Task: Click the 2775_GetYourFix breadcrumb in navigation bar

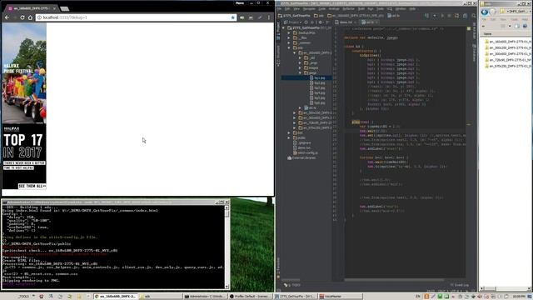Action: [294, 16]
